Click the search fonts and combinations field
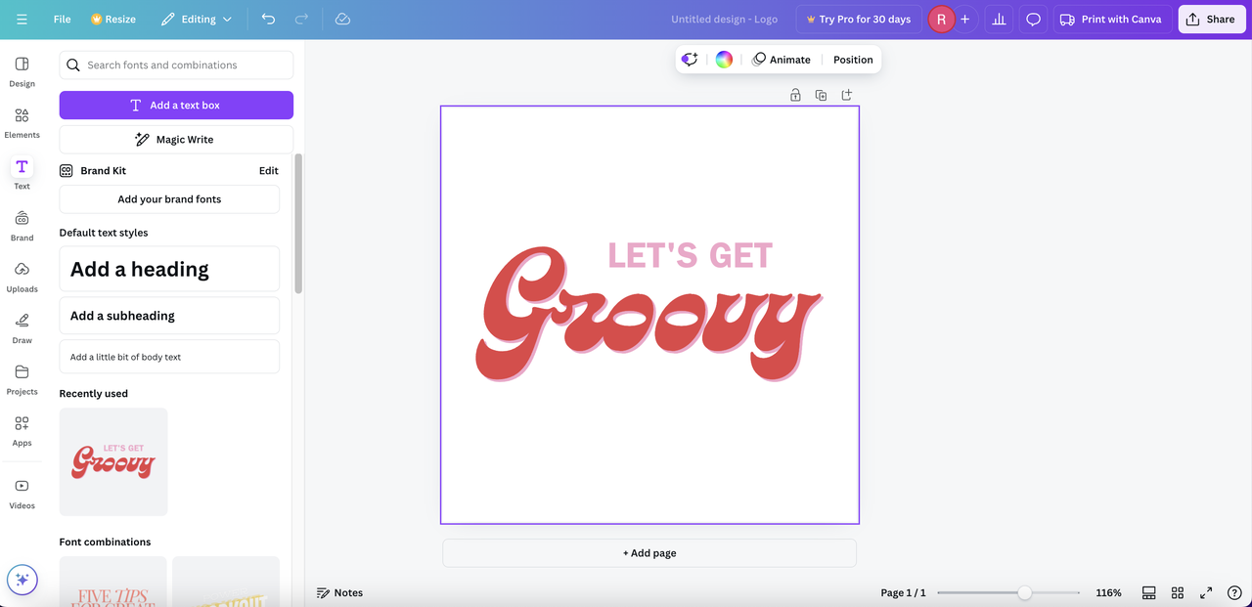 point(176,65)
